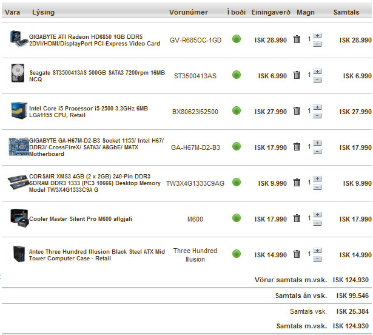
Task: Delete Corsair XMS3 memory using trash icon
Action: [297, 183]
